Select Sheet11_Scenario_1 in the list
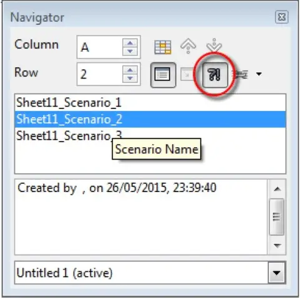The height and width of the screenshot is (298, 300). click(150, 103)
